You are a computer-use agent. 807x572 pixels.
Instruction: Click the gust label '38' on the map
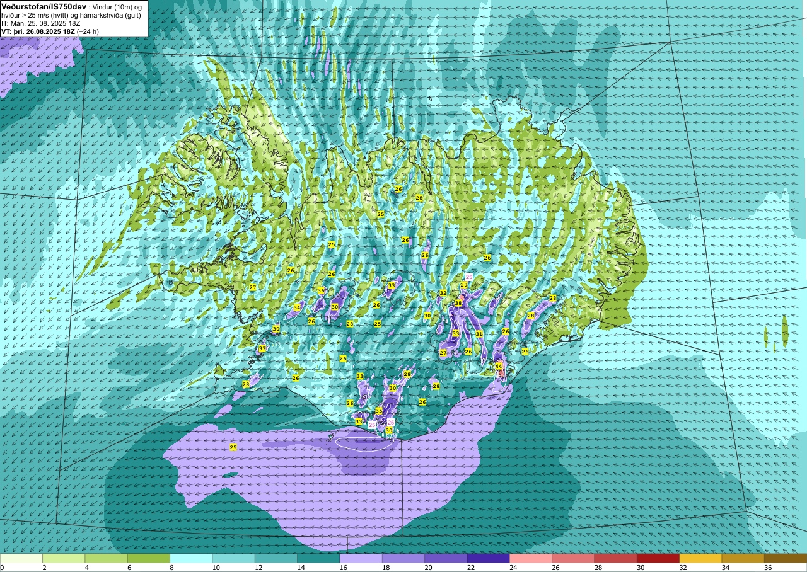click(458, 303)
